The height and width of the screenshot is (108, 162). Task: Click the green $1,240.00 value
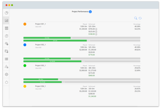[92, 96]
